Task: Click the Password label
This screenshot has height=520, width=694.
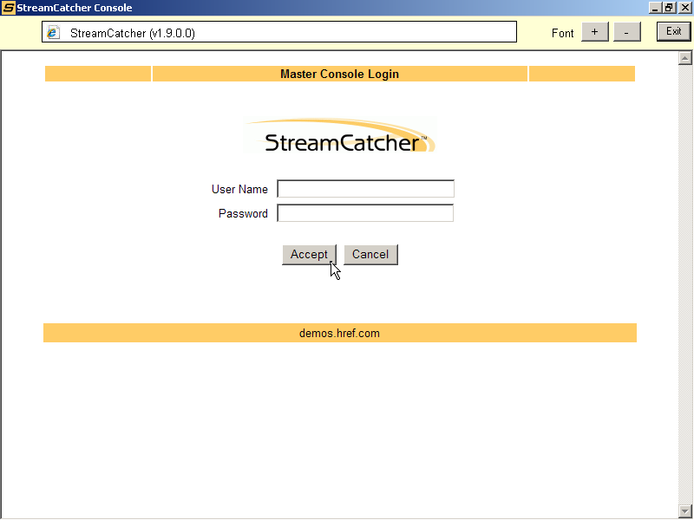Action: click(243, 213)
